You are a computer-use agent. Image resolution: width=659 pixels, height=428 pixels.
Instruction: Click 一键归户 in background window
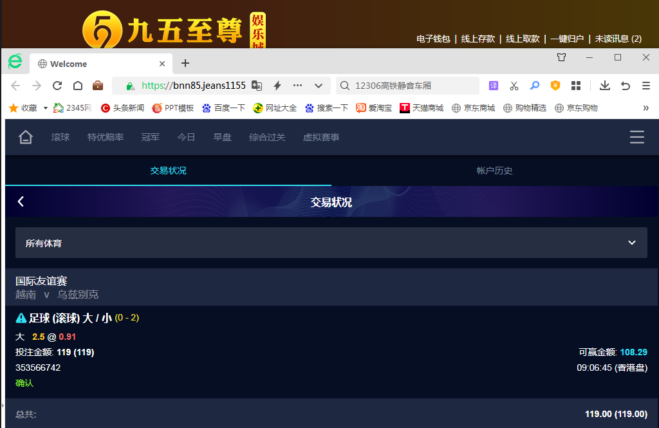pos(567,39)
